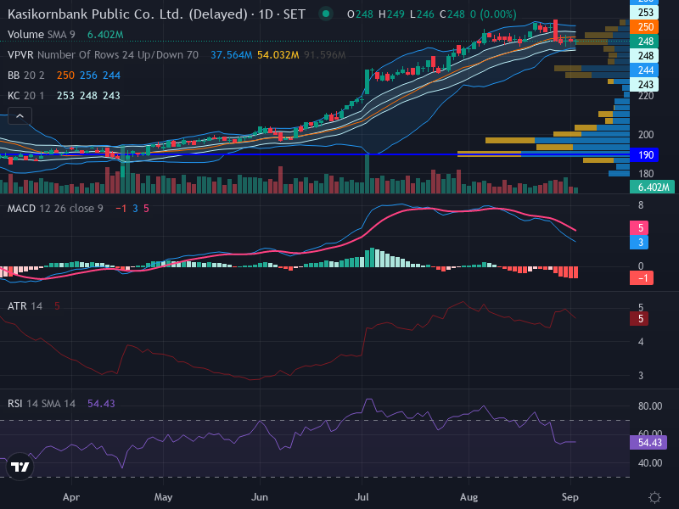Click the L246 low value in header
Viewport: 679px width, 509px height.
(x=422, y=14)
